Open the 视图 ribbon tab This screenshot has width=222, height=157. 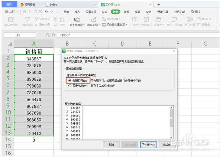tap(137, 12)
